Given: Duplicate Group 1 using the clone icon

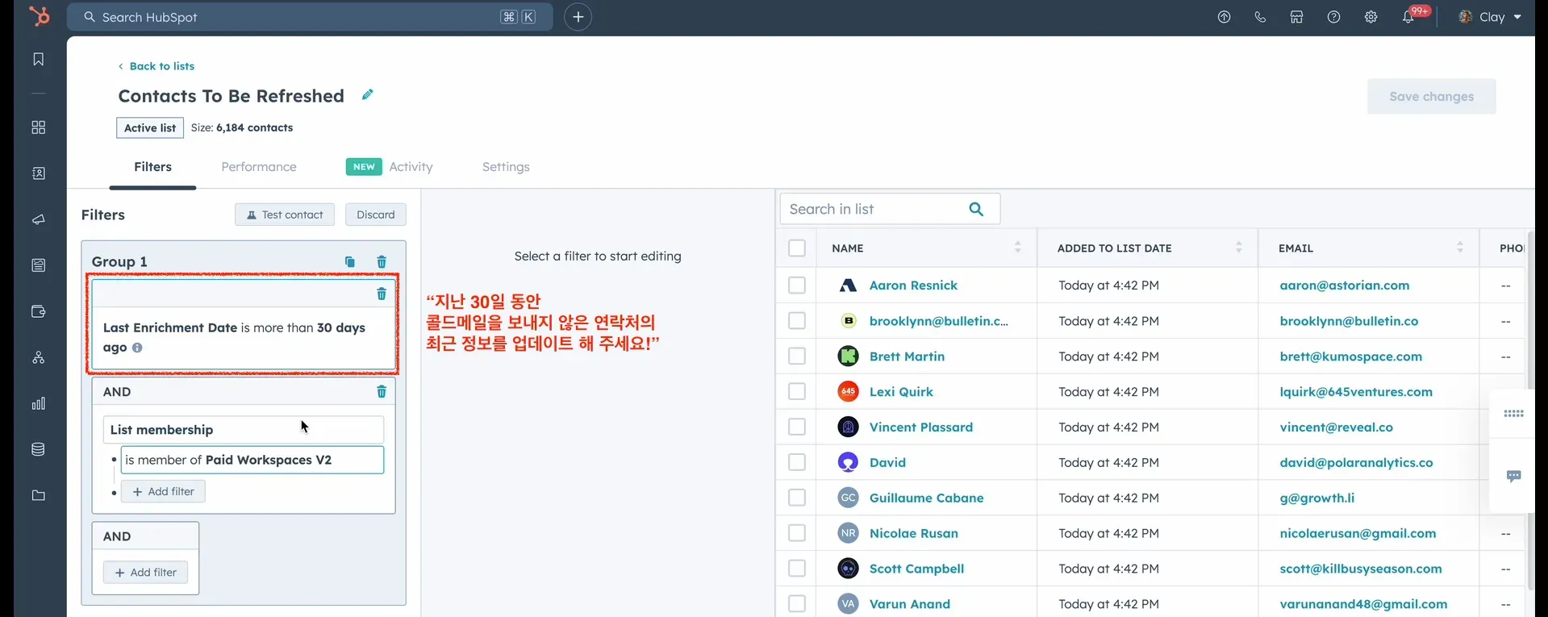Looking at the screenshot, I should click(349, 262).
